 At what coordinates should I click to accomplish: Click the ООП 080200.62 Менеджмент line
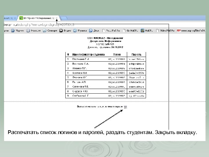pyautogui.click(x=105, y=38)
